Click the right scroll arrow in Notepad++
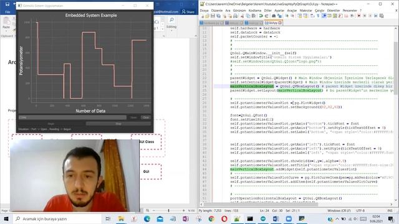Screen dimensions: 399x224 tap(392, 204)
